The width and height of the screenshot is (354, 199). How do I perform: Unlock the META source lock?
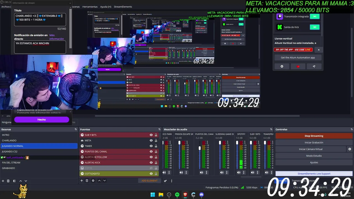156,140
